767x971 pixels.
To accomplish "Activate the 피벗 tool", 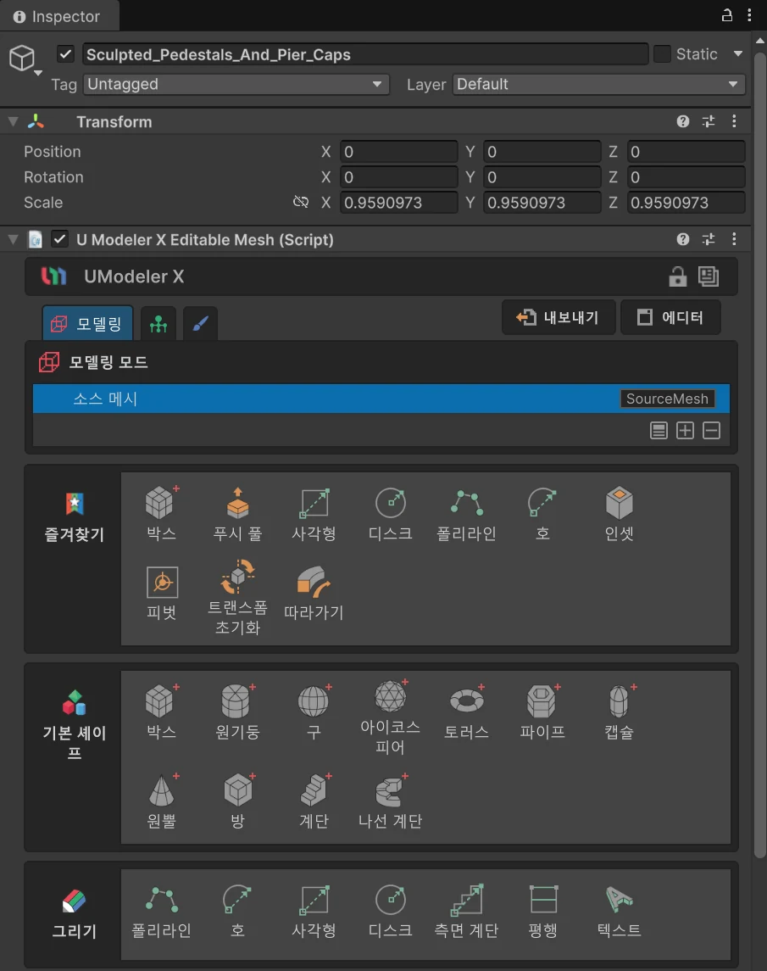I will tap(162, 594).
